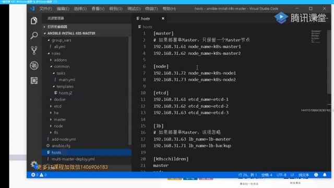
Task: Click the hosts.j2 file icon
Action: point(56,93)
